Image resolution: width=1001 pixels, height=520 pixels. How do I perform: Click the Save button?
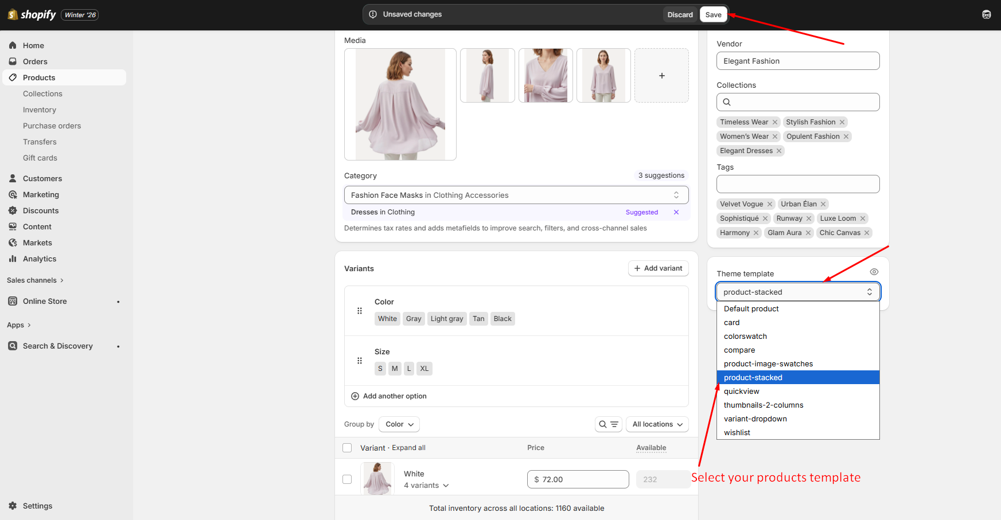713,14
